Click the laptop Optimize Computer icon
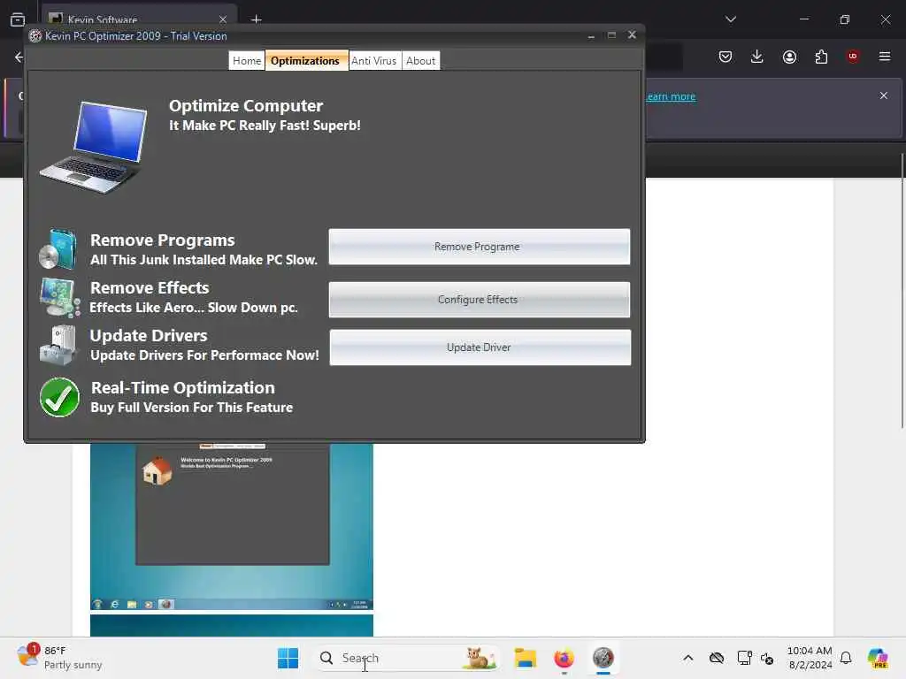906x679 pixels. point(94,148)
